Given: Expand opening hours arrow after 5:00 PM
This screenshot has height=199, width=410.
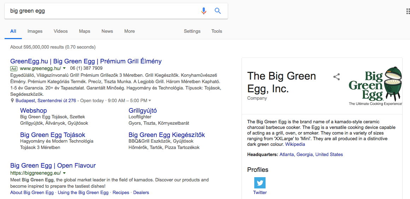Looking at the screenshot, I should click(x=150, y=100).
